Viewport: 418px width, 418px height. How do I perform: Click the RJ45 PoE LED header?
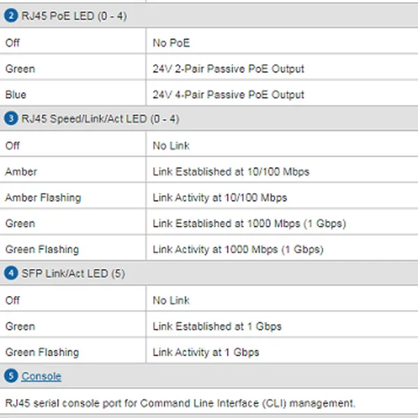tap(65, 15)
